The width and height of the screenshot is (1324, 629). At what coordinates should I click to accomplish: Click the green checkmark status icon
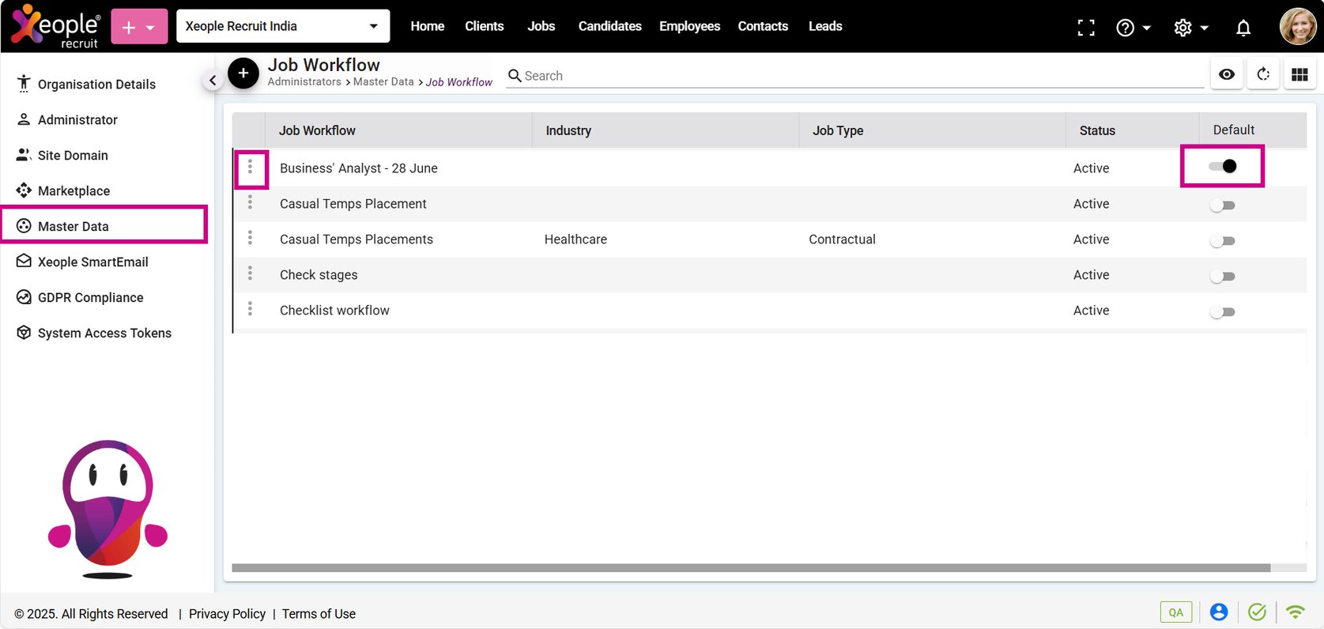[x=1257, y=612]
